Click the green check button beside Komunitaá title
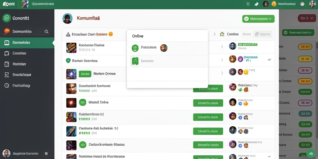Screen dimensions: 318x159 [258, 19]
